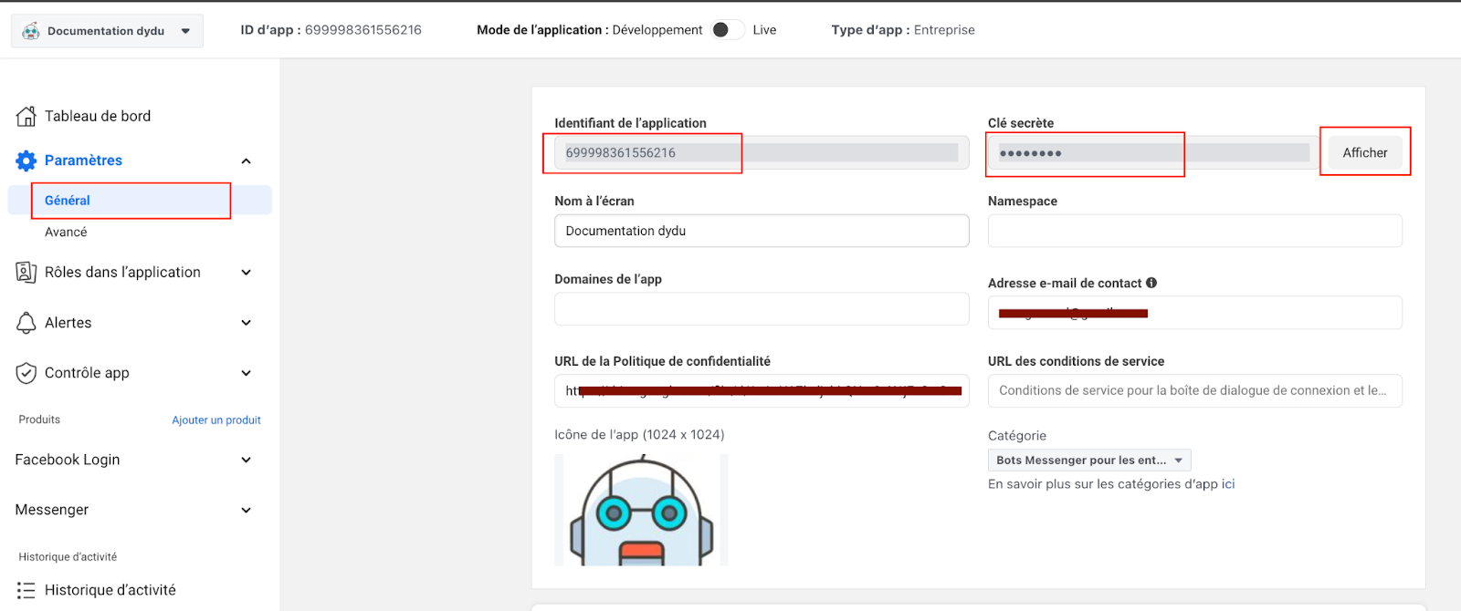This screenshot has height=611, width=1461.
Task: Select Général under Paramètres
Action: click(x=68, y=201)
